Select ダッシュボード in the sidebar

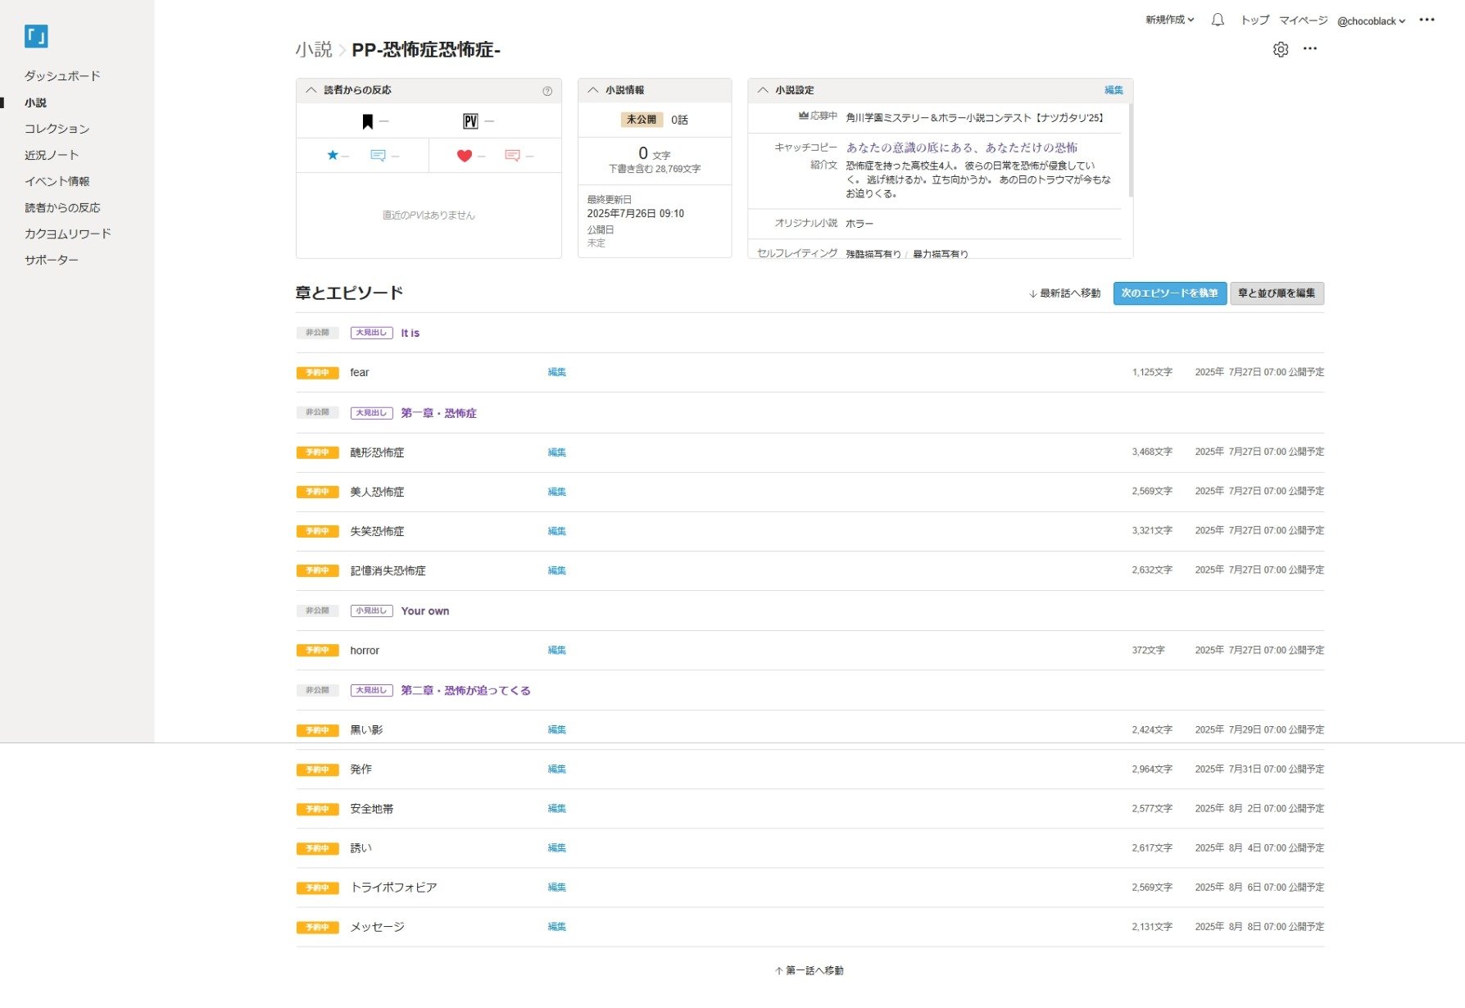coord(62,76)
